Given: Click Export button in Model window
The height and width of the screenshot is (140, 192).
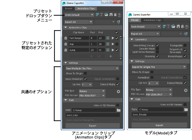Looking at the screenshot, I should tap(159, 125).
